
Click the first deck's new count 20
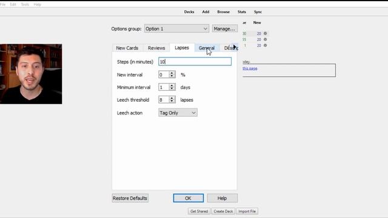[259, 33]
